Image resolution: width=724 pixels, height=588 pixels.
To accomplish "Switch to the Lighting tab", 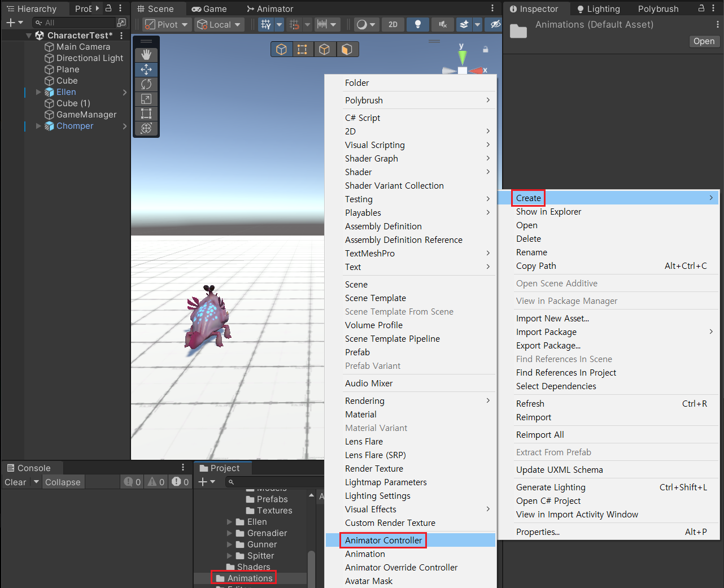I will pyautogui.click(x=598, y=9).
